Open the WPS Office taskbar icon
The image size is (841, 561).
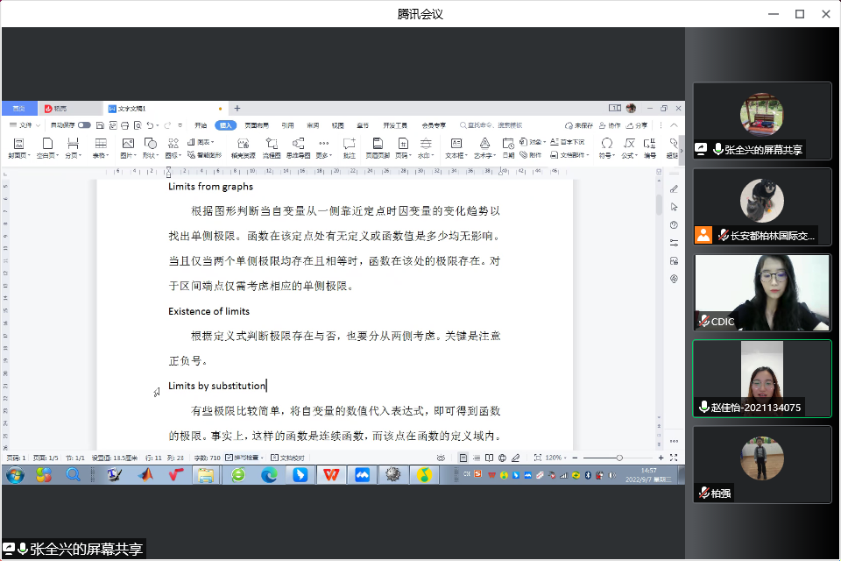331,474
